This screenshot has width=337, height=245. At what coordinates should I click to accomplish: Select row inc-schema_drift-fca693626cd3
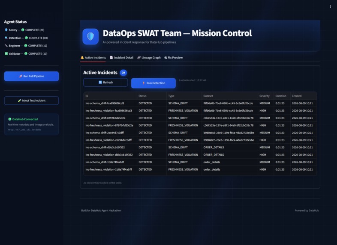(200, 103)
